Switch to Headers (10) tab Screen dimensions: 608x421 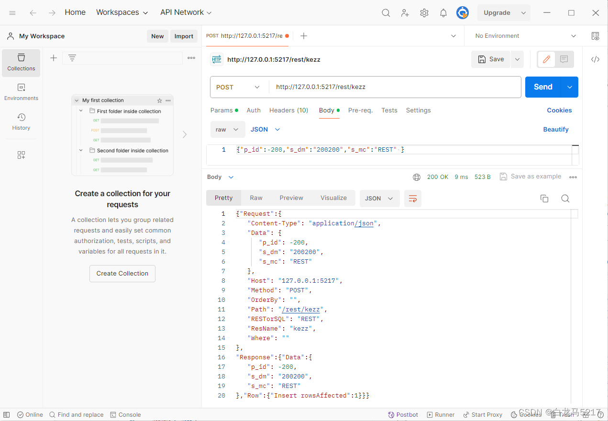click(289, 110)
